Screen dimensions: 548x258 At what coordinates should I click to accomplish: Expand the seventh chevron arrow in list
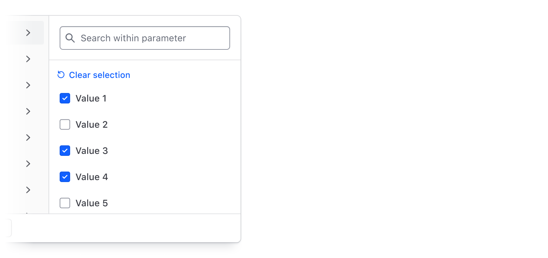click(28, 190)
